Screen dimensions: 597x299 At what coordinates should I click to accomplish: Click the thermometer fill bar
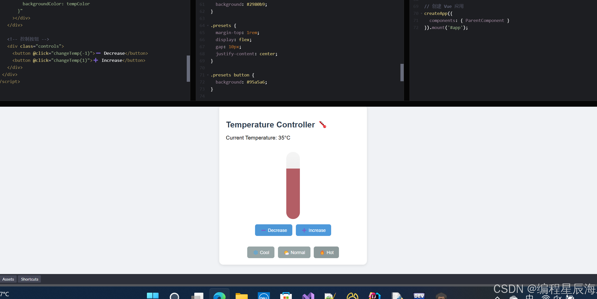293,193
